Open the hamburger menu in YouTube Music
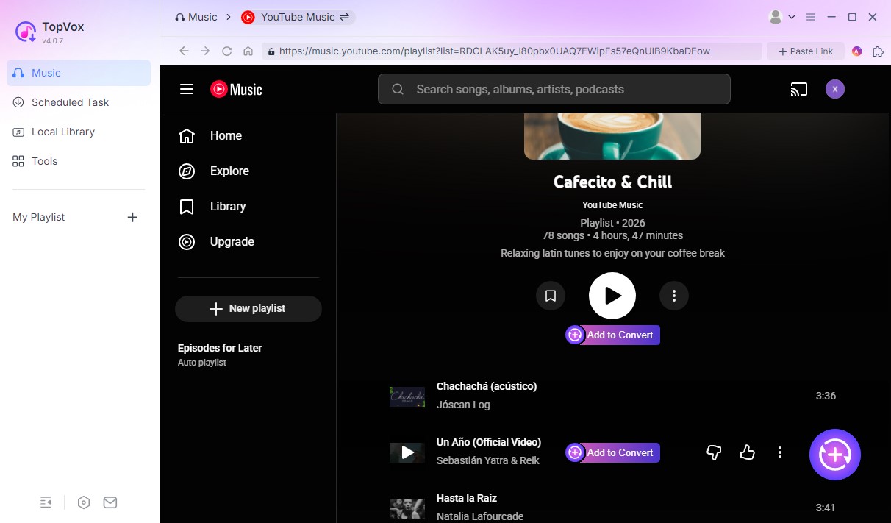The width and height of the screenshot is (891, 523). coord(187,88)
